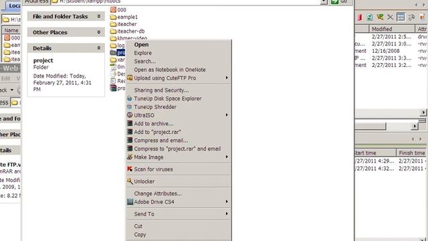The image size is (428, 241).
Task: Select the eam folder in CuteFTP local pane
Action: [x=12, y=45]
